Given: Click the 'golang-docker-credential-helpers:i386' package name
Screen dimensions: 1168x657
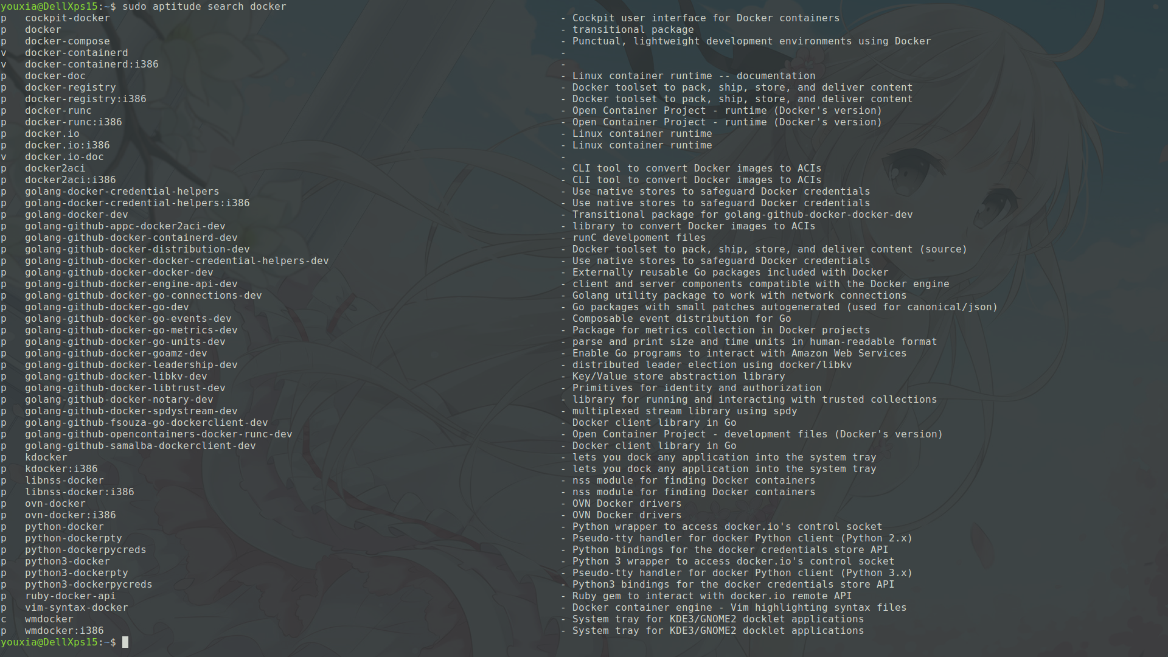Looking at the screenshot, I should tap(137, 203).
